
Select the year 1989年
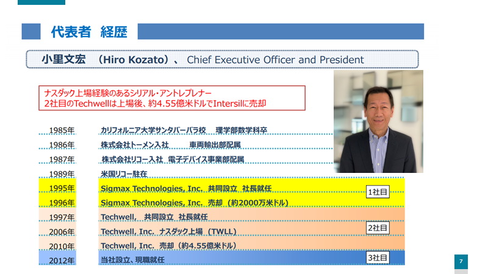coord(62,174)
